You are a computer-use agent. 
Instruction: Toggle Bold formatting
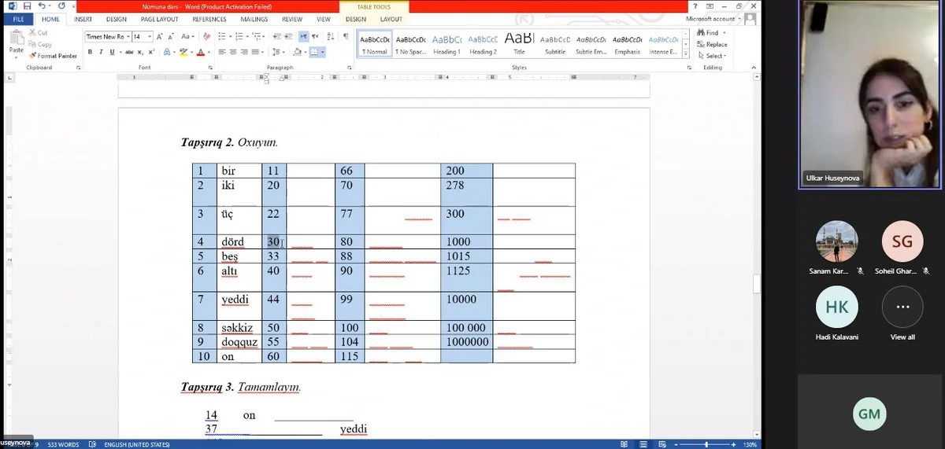pyautogui.click(x=90, y=52)
